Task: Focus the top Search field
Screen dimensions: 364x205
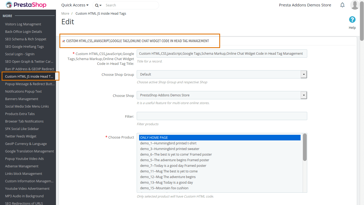Action: (x=131, y=5)
